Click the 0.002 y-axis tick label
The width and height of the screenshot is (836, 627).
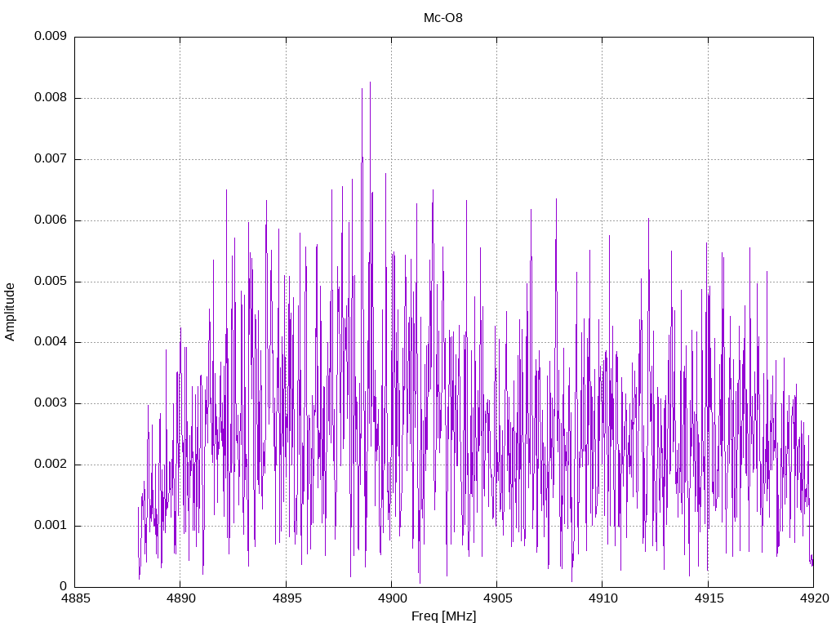click(51, 465)
